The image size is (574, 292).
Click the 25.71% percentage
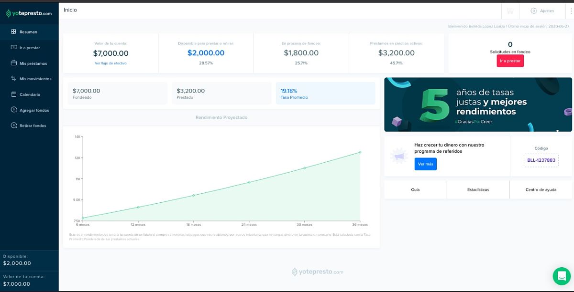[301, 63]
